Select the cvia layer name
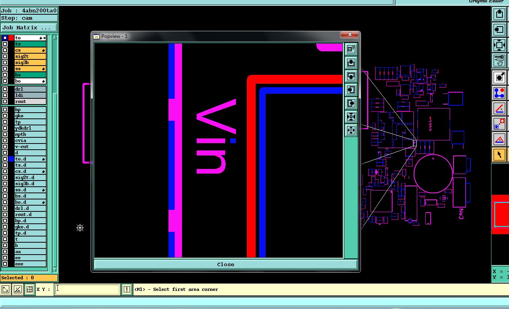This screenshot has height=309, width=509. 30,140
